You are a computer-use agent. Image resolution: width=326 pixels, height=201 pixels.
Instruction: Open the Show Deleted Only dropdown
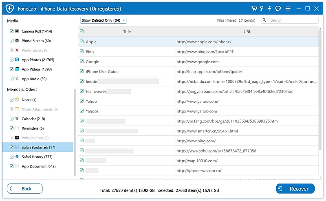tap(104, 20)
